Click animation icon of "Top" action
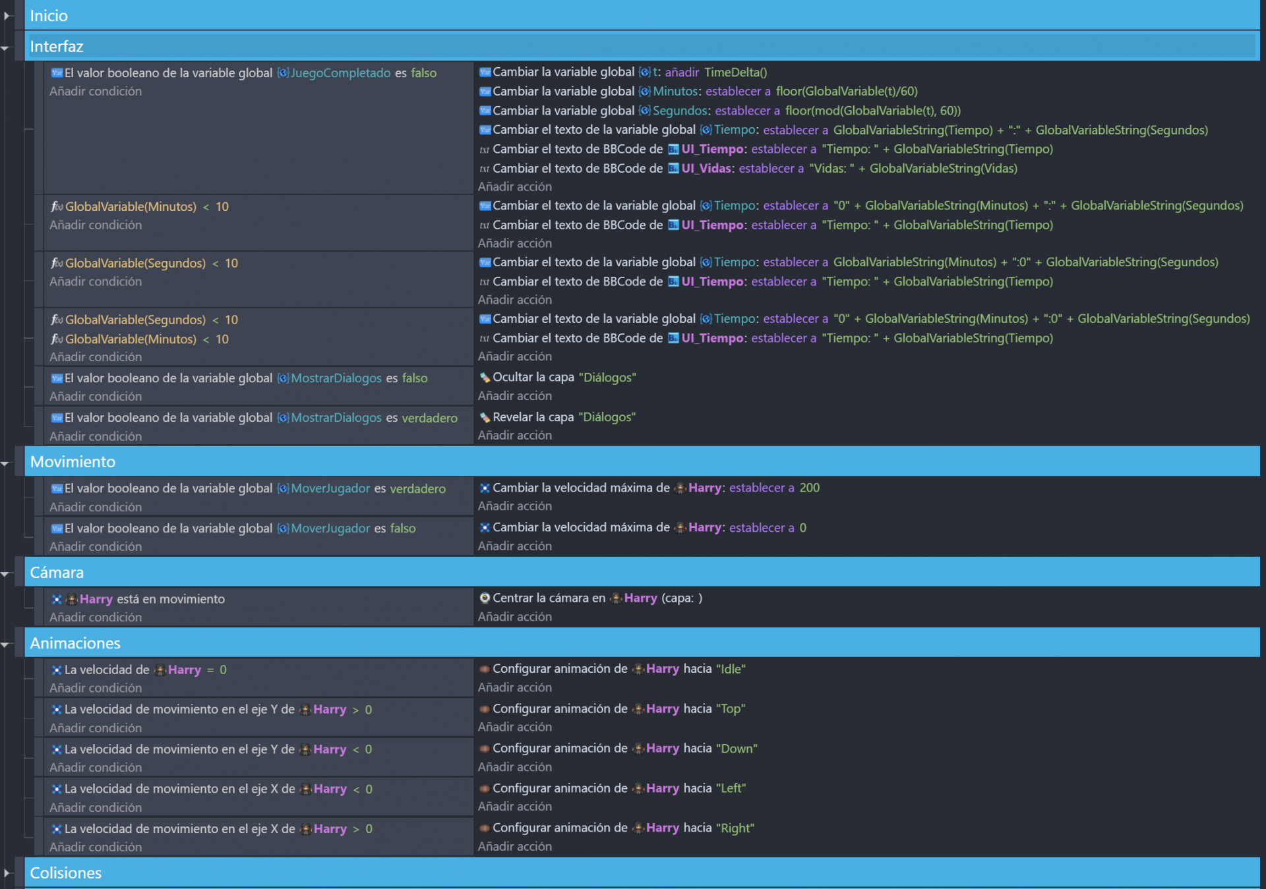Image resolution: width=1266 pixels, height=889 pixels. pyautogui.click(x=485, y=709)
